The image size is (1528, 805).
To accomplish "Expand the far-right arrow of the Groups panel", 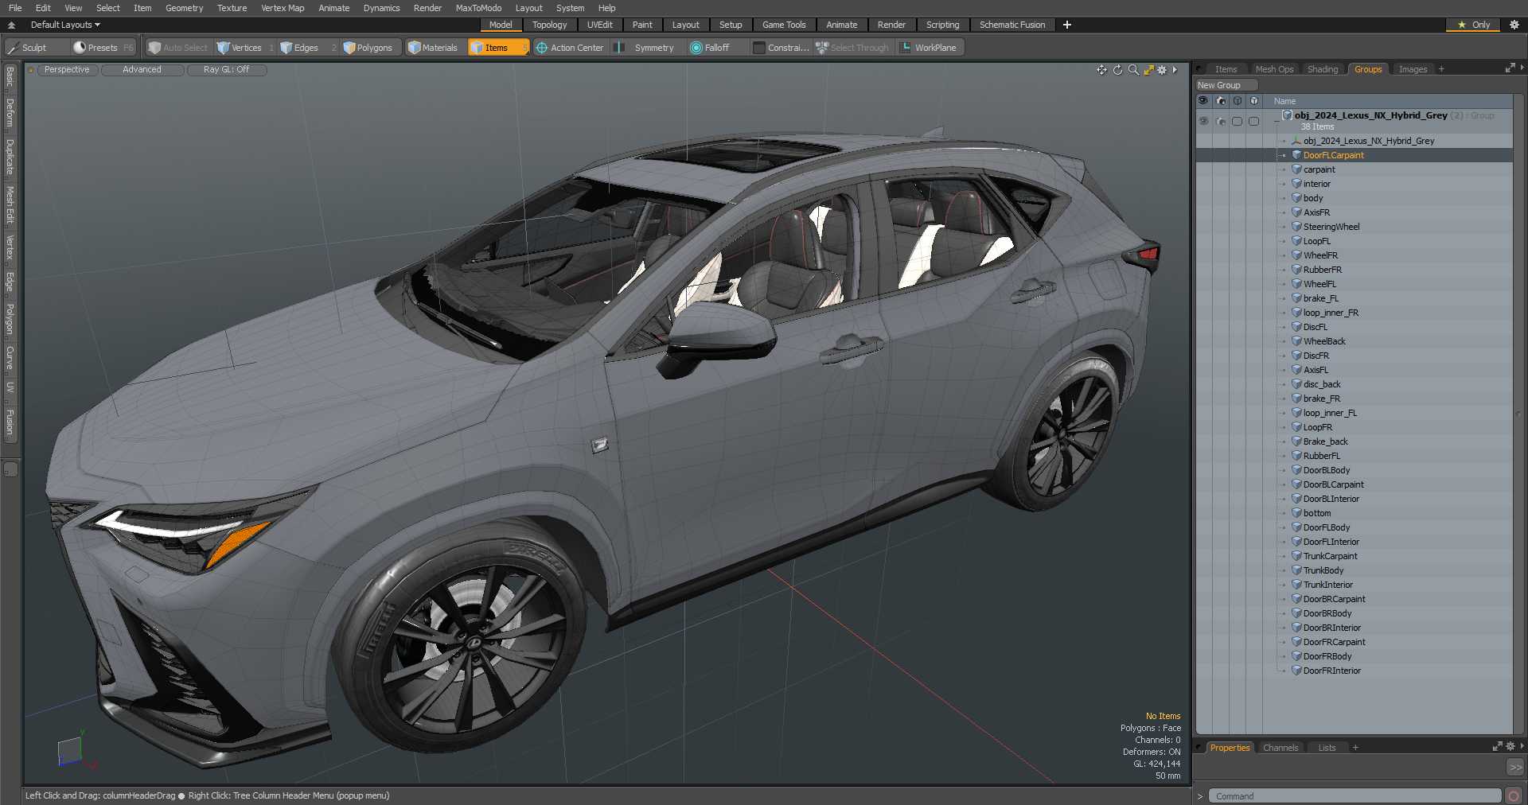I will [1522, 68].
